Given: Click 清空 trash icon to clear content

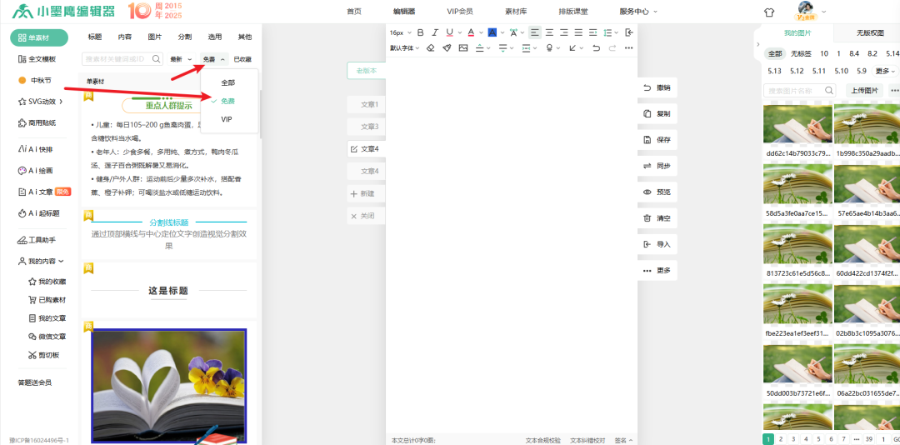Looking at the screenshot, I should pyautogui.click(x=657, y=218).
